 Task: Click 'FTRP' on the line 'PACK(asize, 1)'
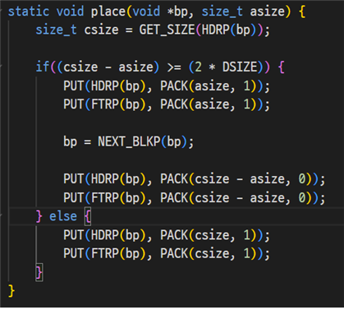[x=105, y=104]
